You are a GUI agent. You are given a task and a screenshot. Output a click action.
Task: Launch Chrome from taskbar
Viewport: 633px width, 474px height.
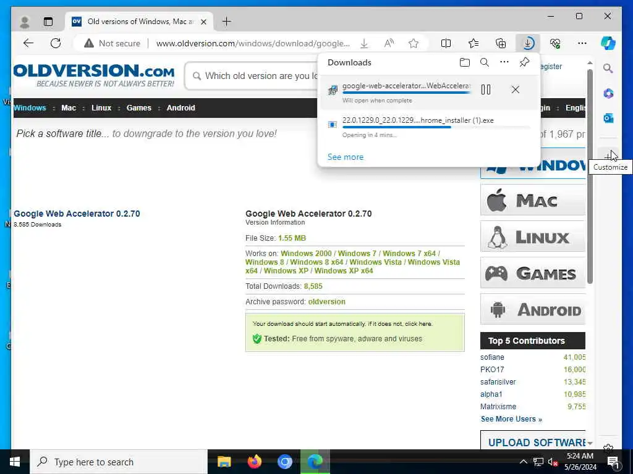pos(284,462)
